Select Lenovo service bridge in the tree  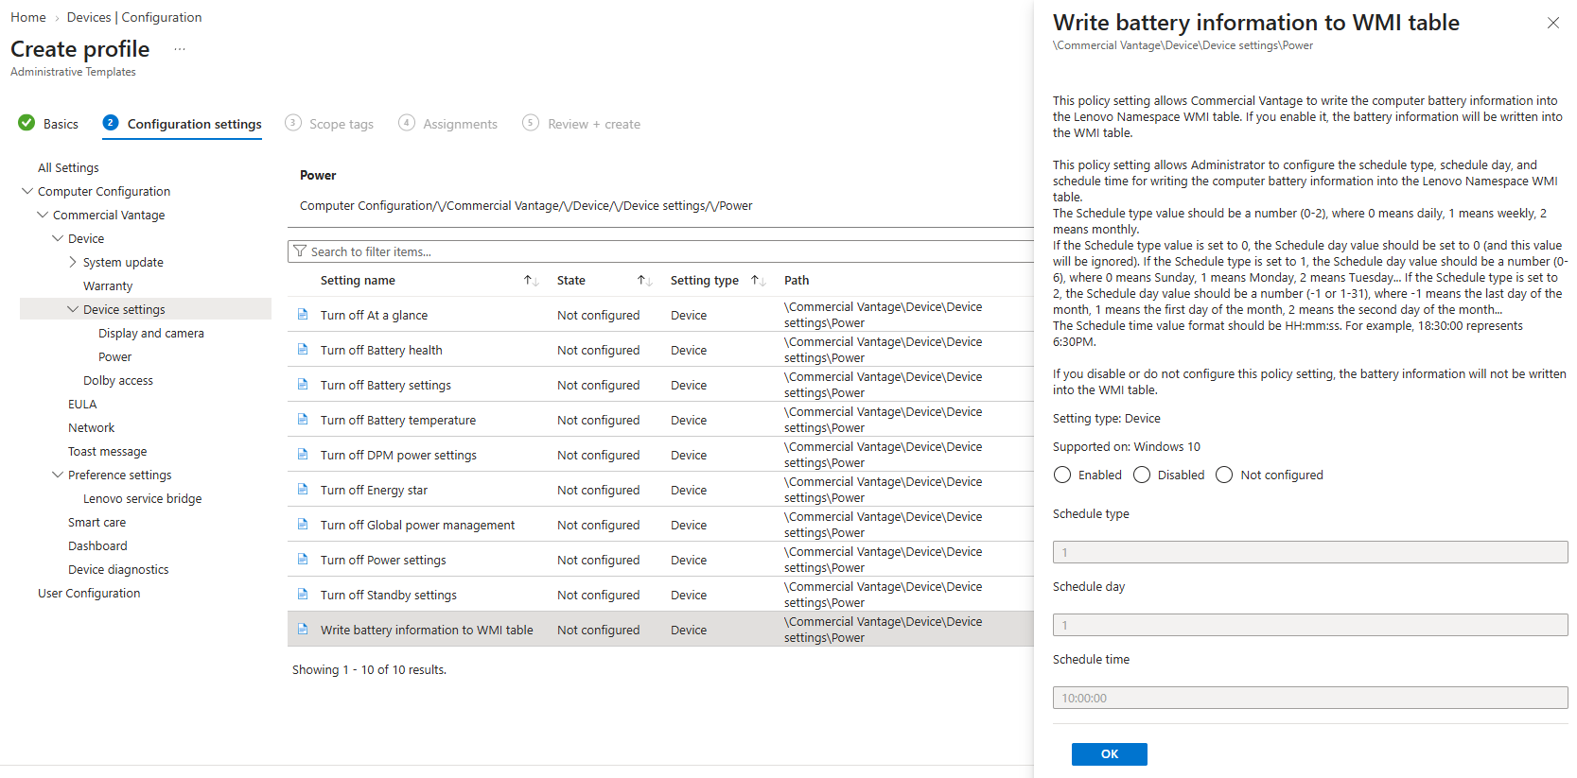[x=143, y=498]
